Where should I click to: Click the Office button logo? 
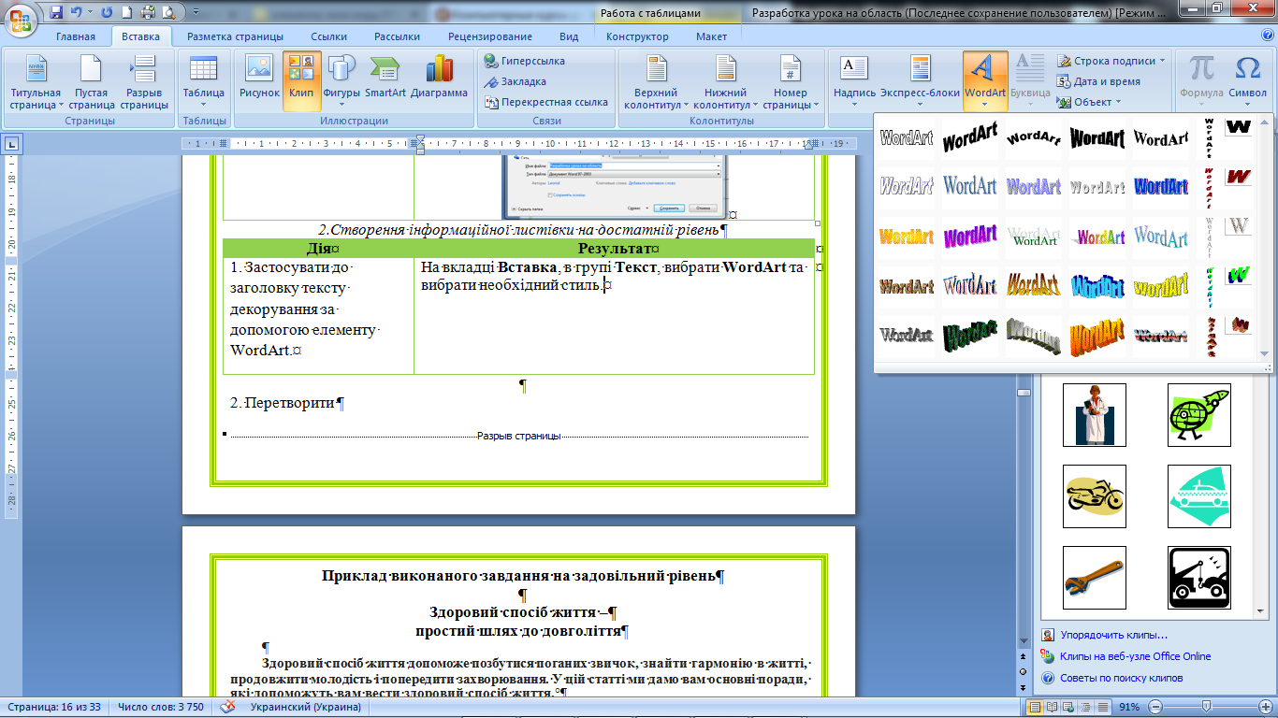[x=21, y=19]
